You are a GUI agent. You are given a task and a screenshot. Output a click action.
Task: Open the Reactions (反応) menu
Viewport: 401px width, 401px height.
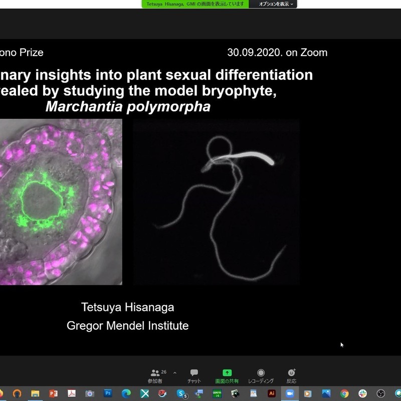[291, 375]
